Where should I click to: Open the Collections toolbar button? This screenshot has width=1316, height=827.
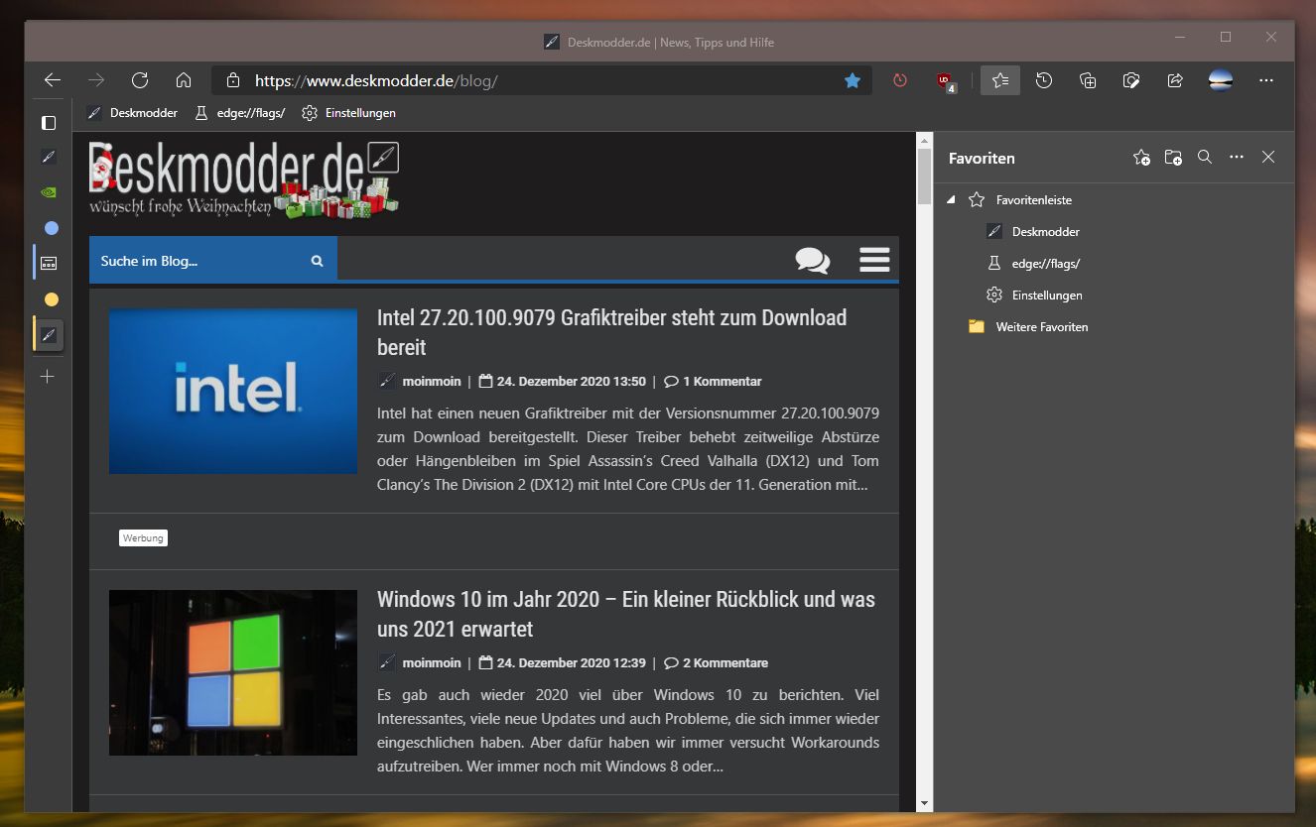(x=1088, y=80)
